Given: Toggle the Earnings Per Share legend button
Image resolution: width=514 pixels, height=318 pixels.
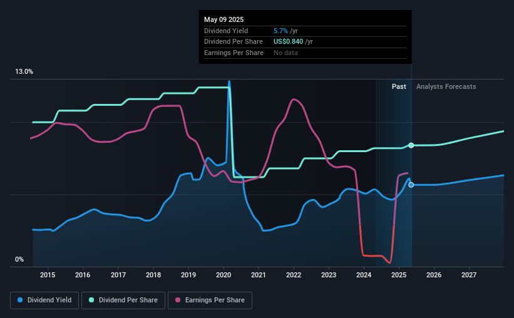Looking at the screenshot, I should [x=210, y=300].
